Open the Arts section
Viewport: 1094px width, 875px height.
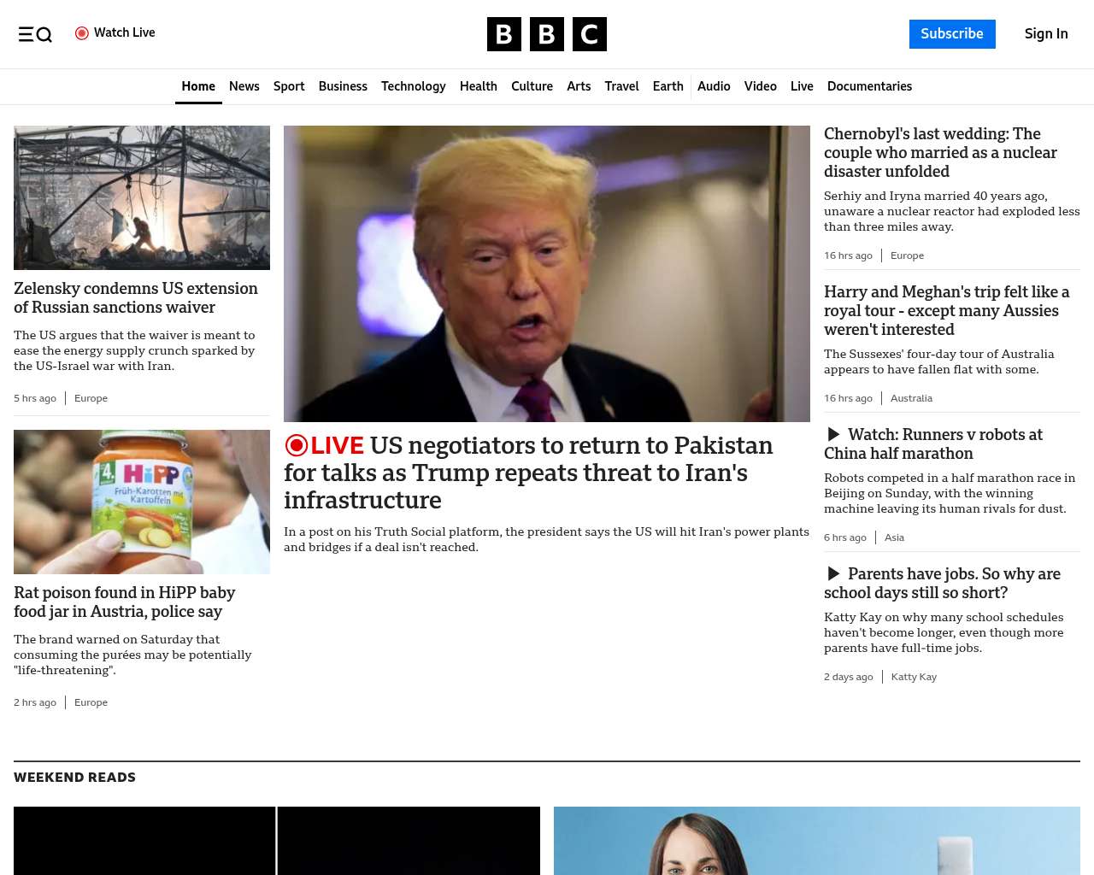coord(579,86)
